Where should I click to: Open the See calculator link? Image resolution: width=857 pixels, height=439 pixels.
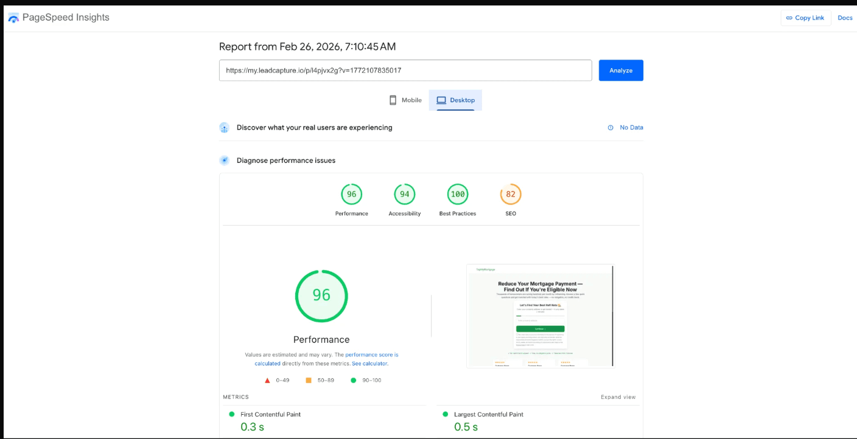point(369,363)
